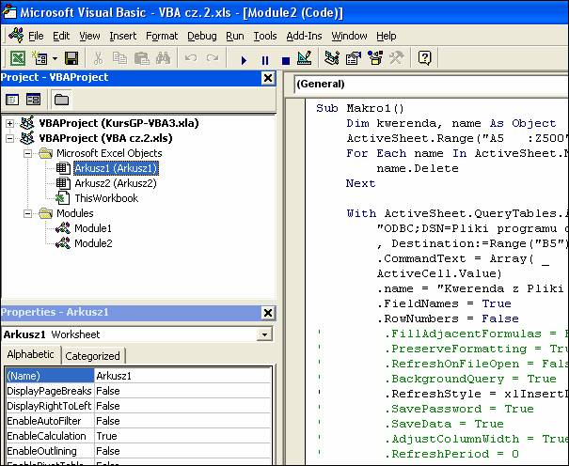Viewport: 569px width, 466px height.
Task: Open the Tools menu
Action: point(265,36)
